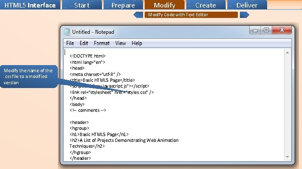The image size is (302, 169).
Task: Click the HTML5 Interface title label
Action: (30, 5)
